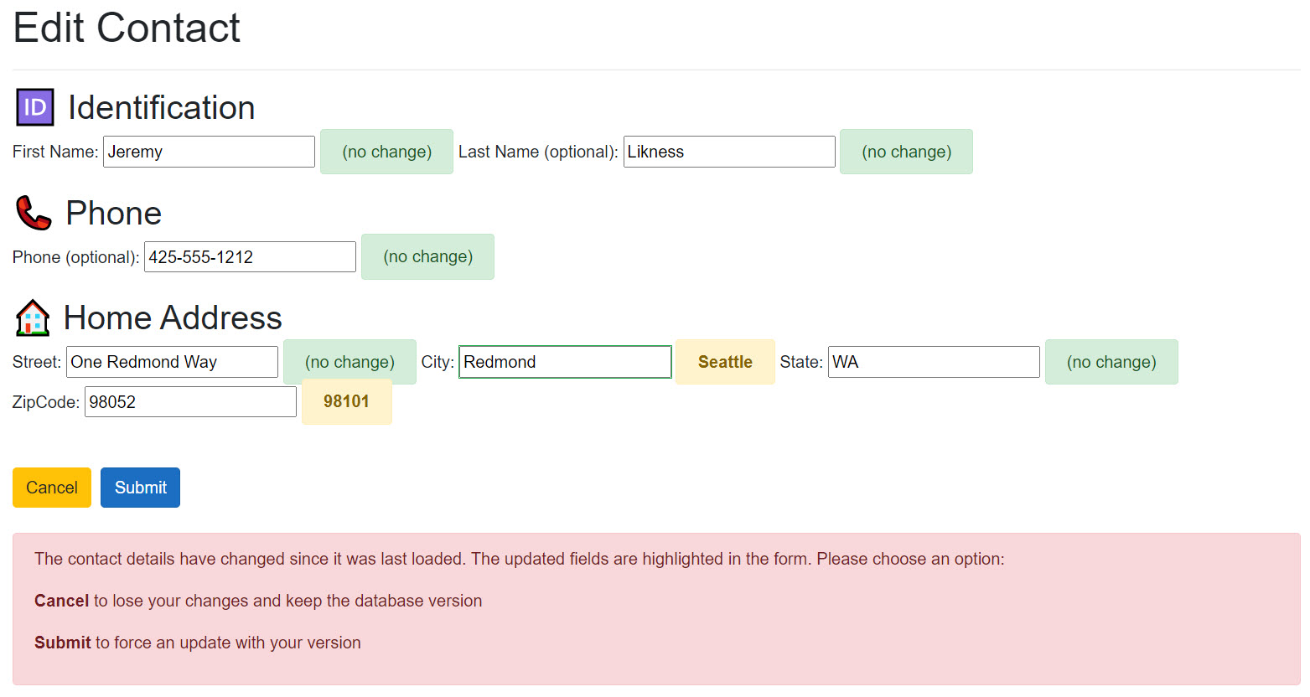Click the no change badge beside Street
This screenshot has height=697, width=1310.
tap(350, 362)
